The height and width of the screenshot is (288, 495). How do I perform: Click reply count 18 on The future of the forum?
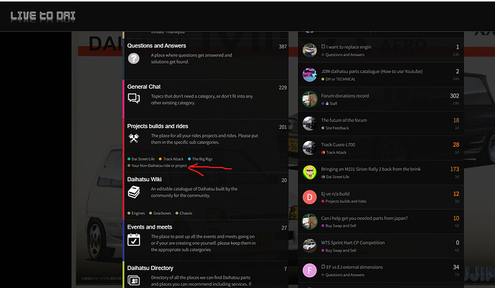[x=456, y=120]
